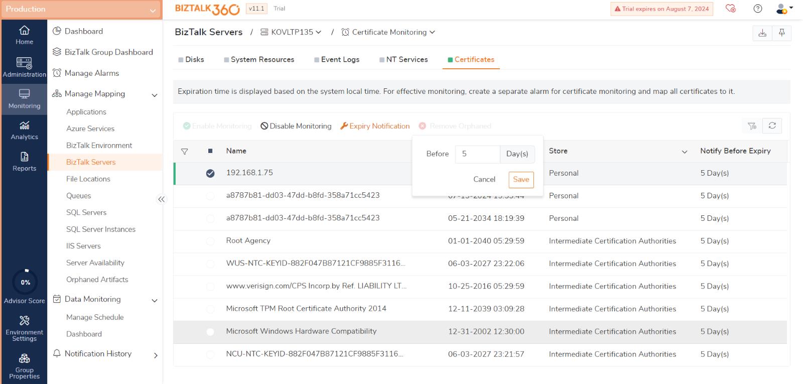The image size is (803, 384).
Task: Toggle the select-all checkbox in the header
Action: pyautogui.click(x=210, y=151)
